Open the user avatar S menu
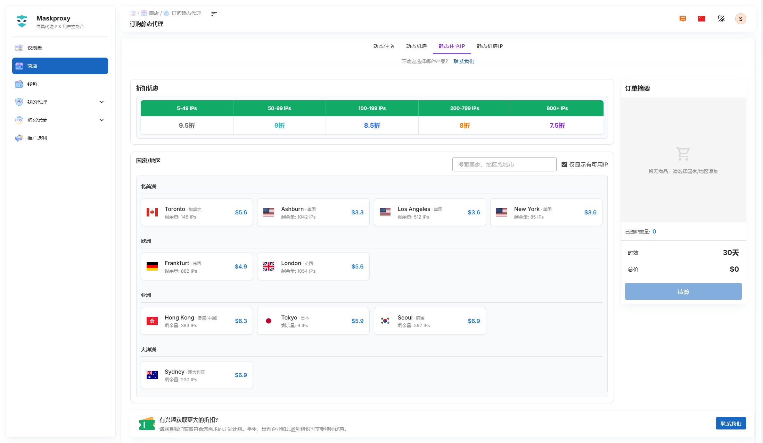 pyautogui.click(x=740, y=19)
